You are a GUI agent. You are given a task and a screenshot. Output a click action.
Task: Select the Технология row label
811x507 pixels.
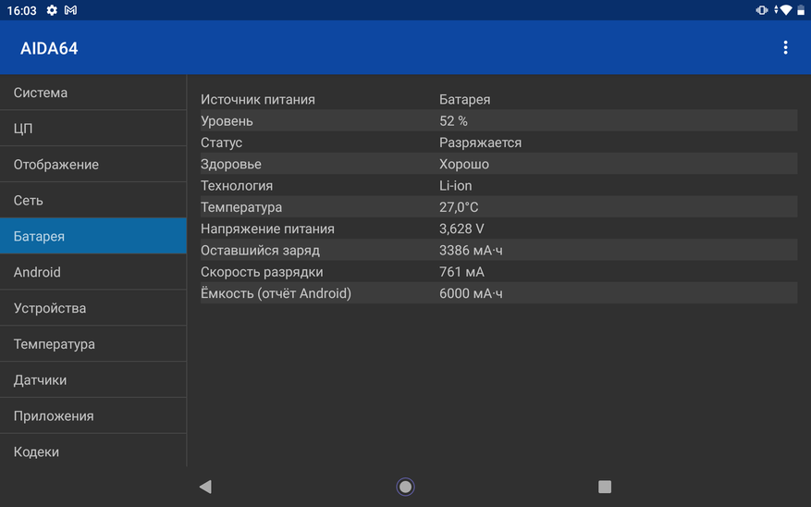(x=237, y=186)
